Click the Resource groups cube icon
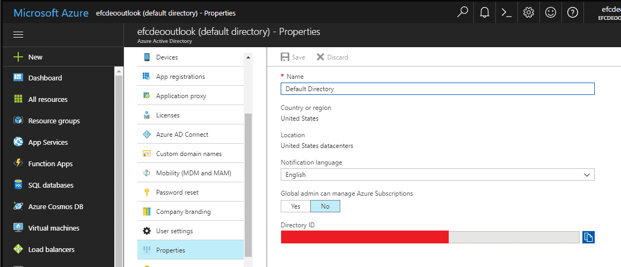The image size is (621, 267). tap(18, 121)
